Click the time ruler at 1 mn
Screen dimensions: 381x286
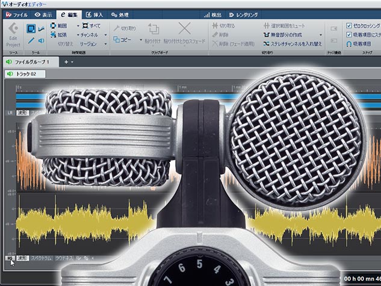[183, 87]
